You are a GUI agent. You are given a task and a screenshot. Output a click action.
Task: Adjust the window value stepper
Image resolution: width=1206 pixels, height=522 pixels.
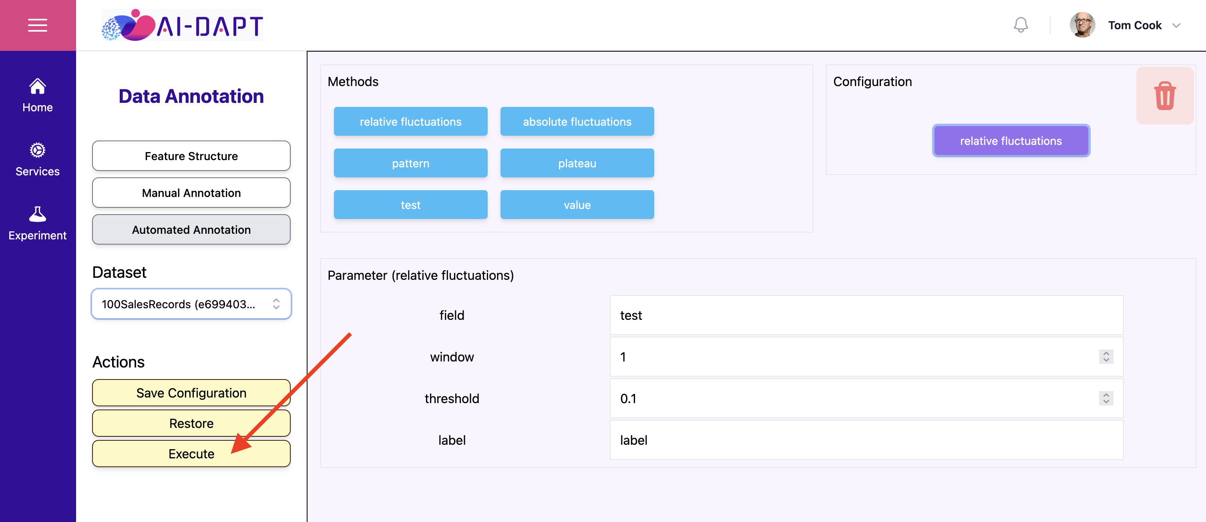(1106, 357)
